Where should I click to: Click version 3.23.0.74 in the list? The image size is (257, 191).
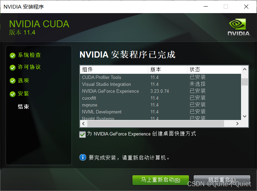coord(160,91)
